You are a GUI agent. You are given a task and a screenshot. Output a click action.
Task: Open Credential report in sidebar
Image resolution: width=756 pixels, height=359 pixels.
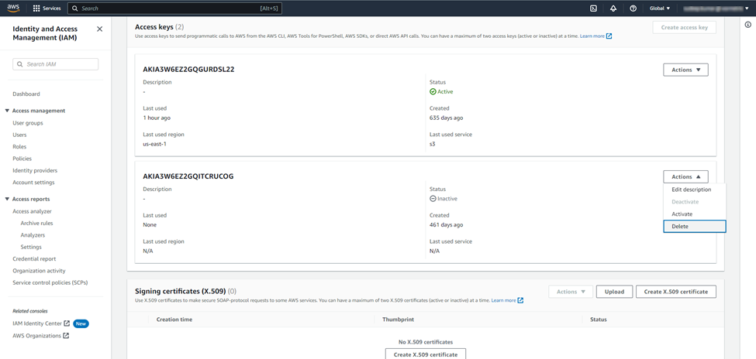[34, 259]
